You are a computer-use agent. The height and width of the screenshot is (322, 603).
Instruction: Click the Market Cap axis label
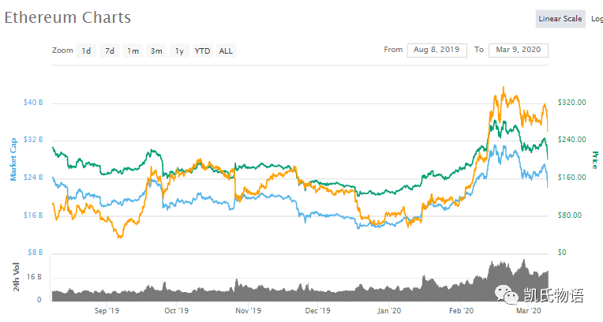pos(13,159)
